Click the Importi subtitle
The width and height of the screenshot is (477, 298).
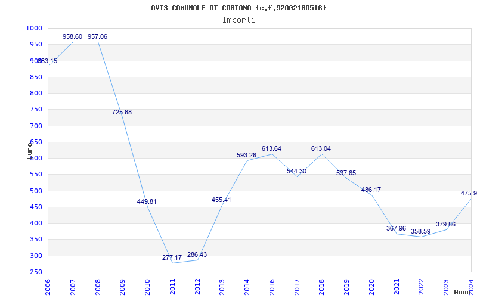tap(238, 20)
